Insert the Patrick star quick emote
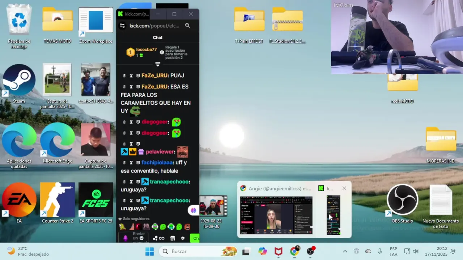This screenshot has width=463, height=260. click(x=132, y=227)
